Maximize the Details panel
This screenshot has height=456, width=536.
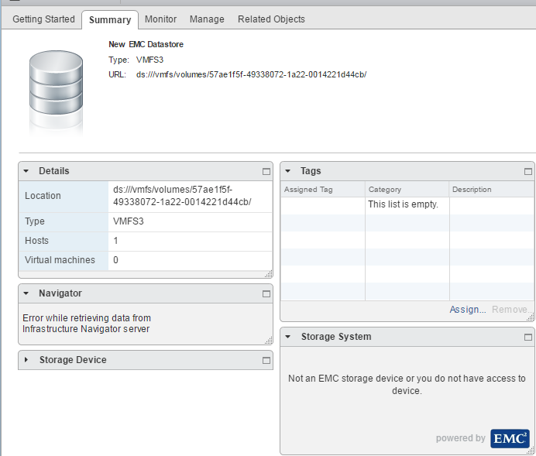(x=266, y=171)
